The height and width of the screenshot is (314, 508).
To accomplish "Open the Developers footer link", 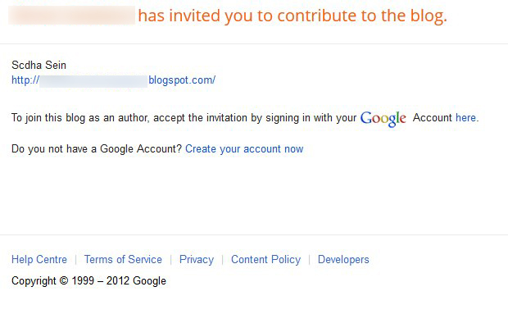I will coord(343,260).
